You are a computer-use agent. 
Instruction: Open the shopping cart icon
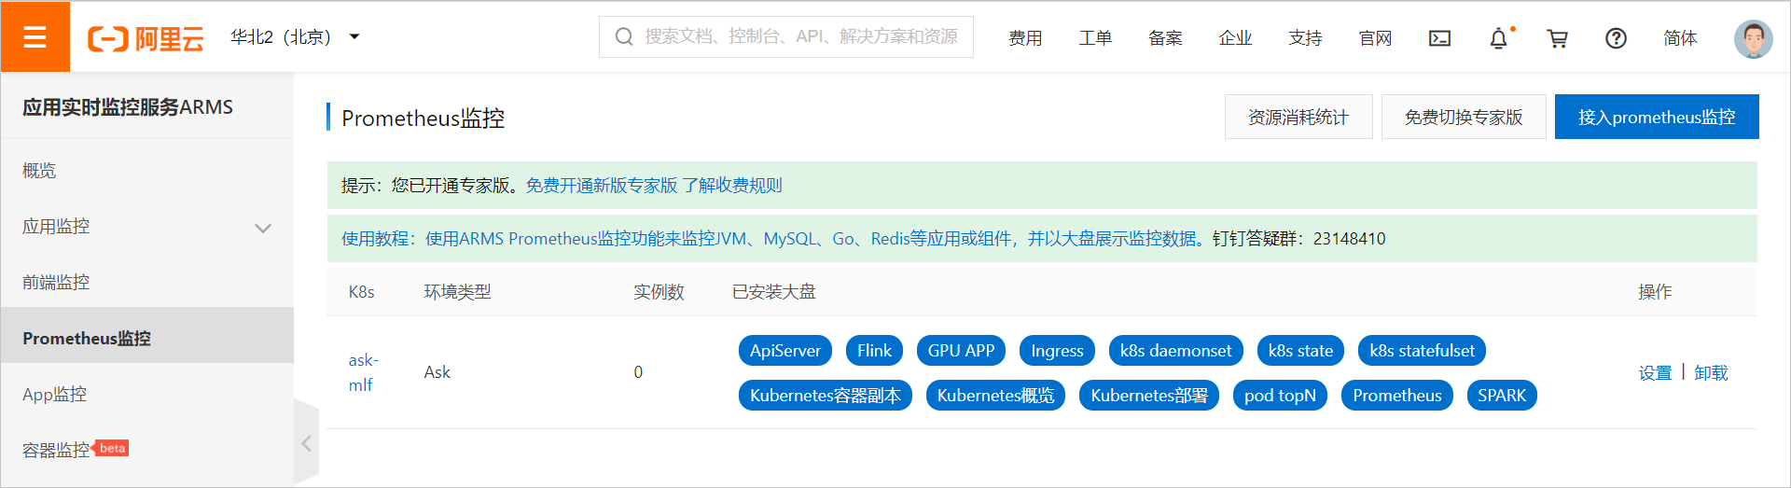[x=1557, y=38]
